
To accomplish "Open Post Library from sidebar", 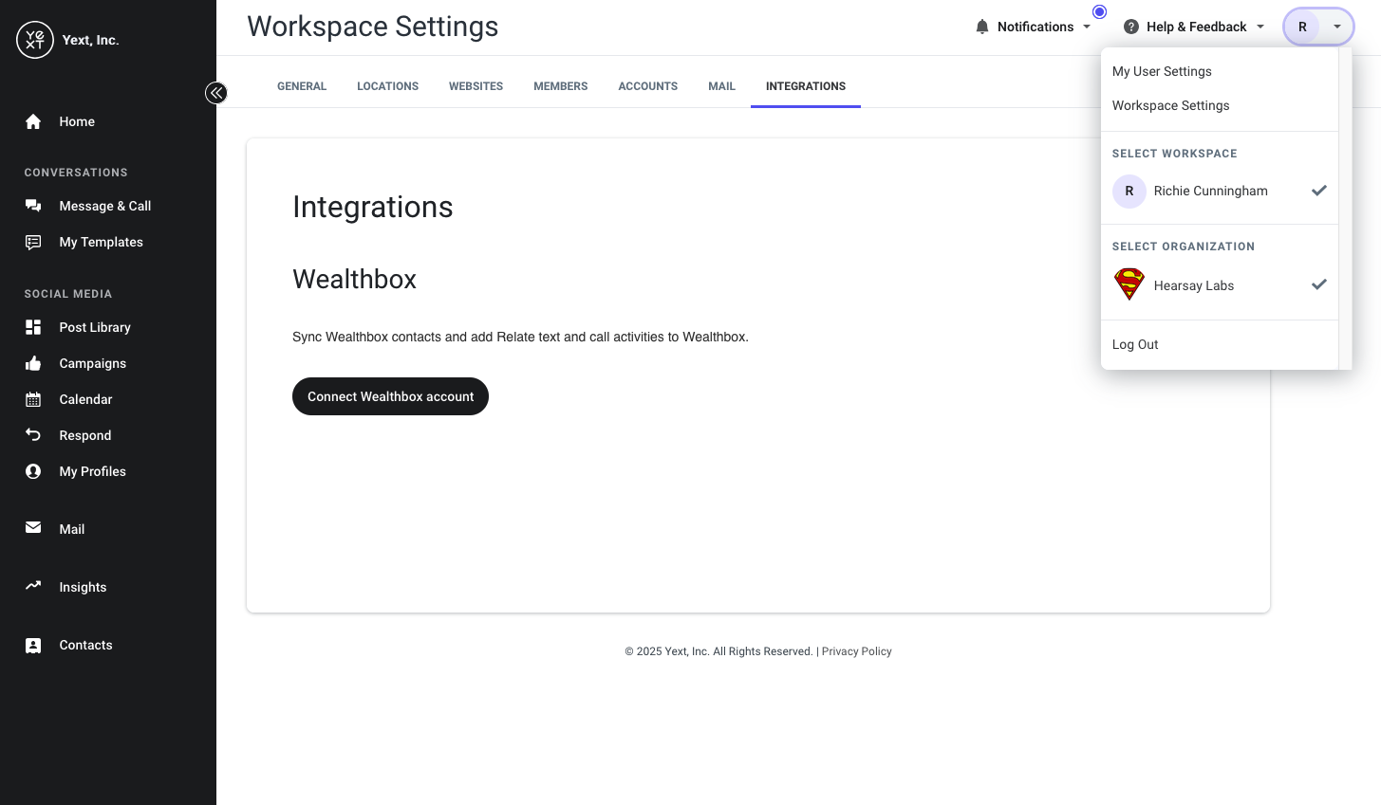I will point(95,327).
